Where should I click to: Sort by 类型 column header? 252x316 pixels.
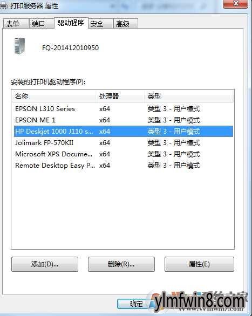pyautogui.click(x=189, y=96)
